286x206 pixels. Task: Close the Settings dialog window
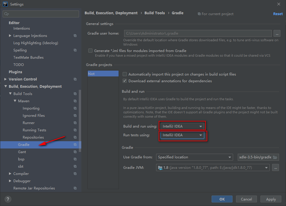coord(278,4)
